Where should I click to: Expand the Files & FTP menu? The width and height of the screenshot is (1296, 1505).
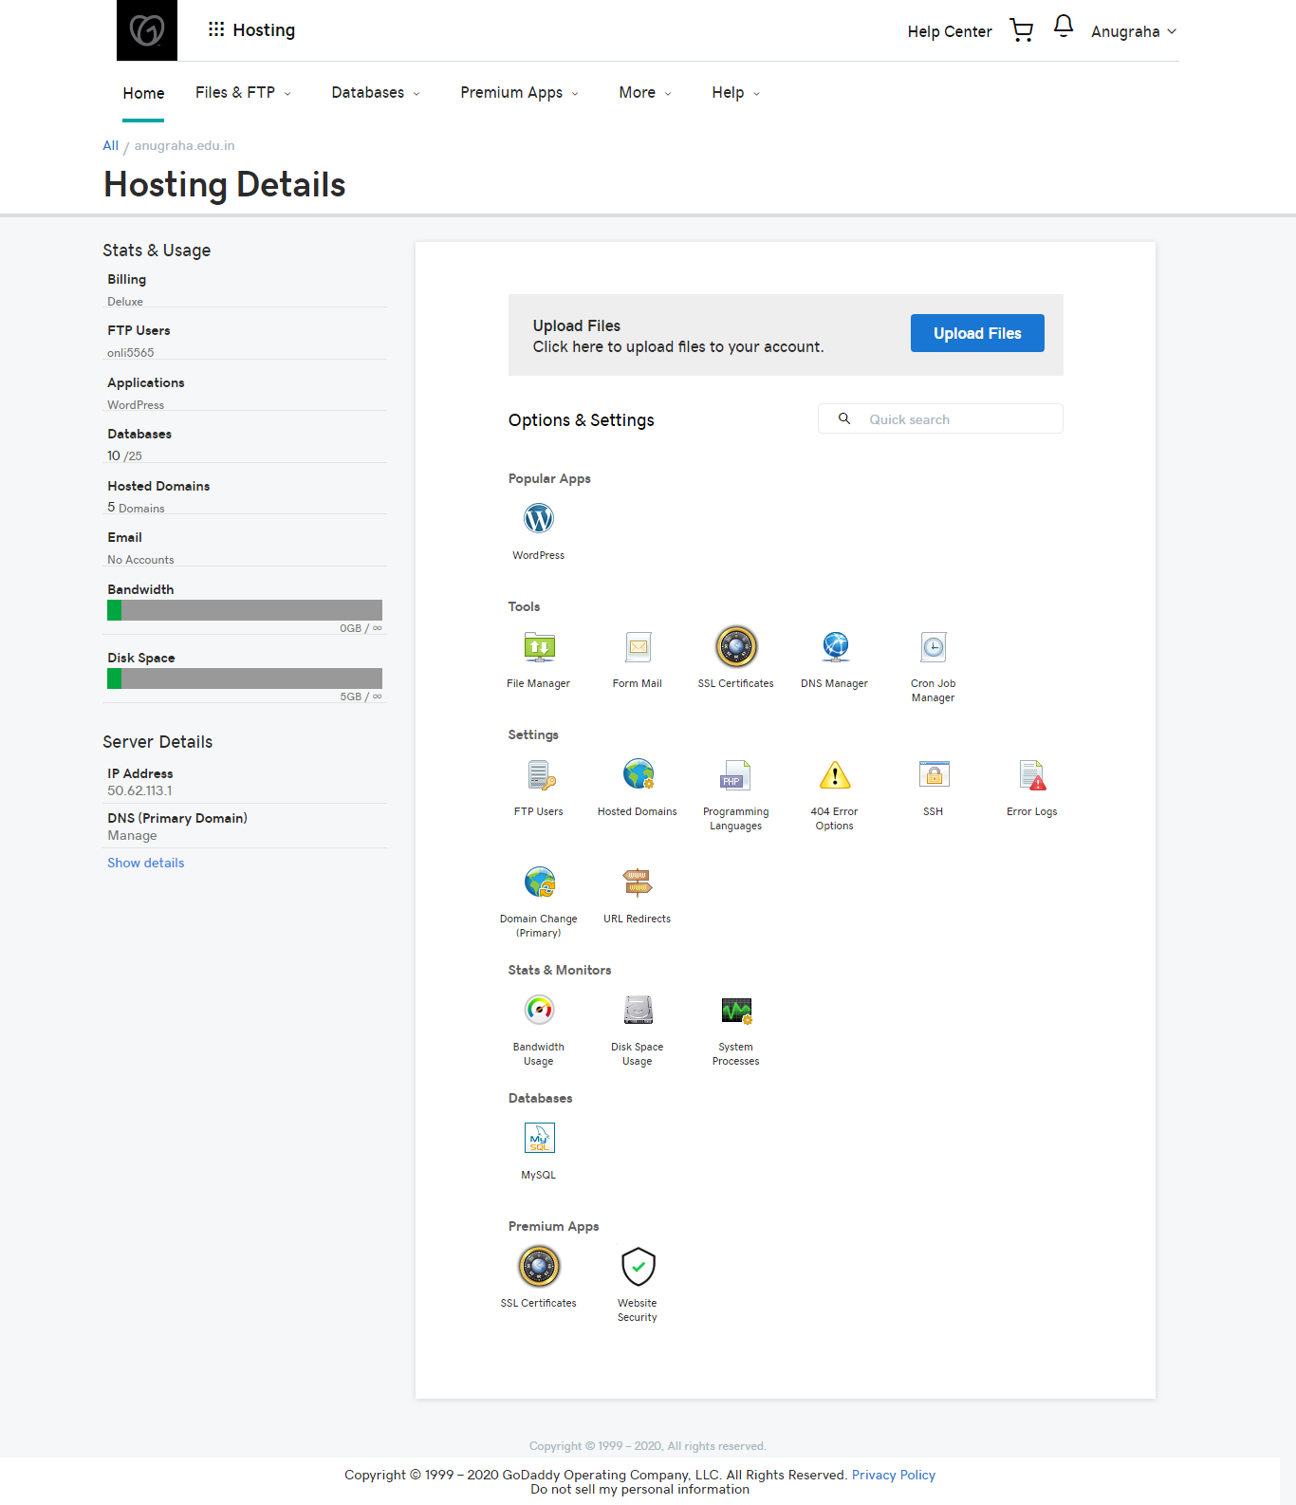[x=243, y=92]
